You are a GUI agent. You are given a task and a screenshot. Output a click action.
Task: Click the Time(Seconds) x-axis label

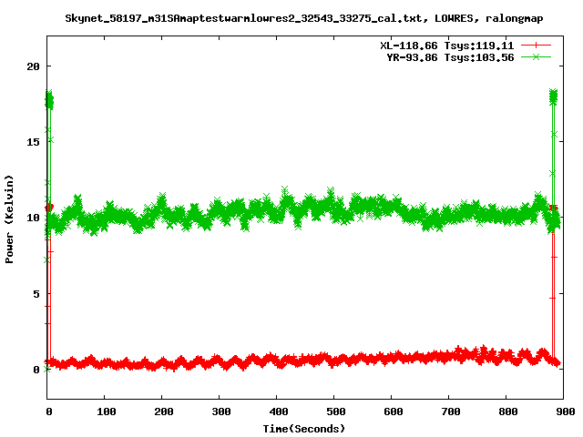click(303, 429)
